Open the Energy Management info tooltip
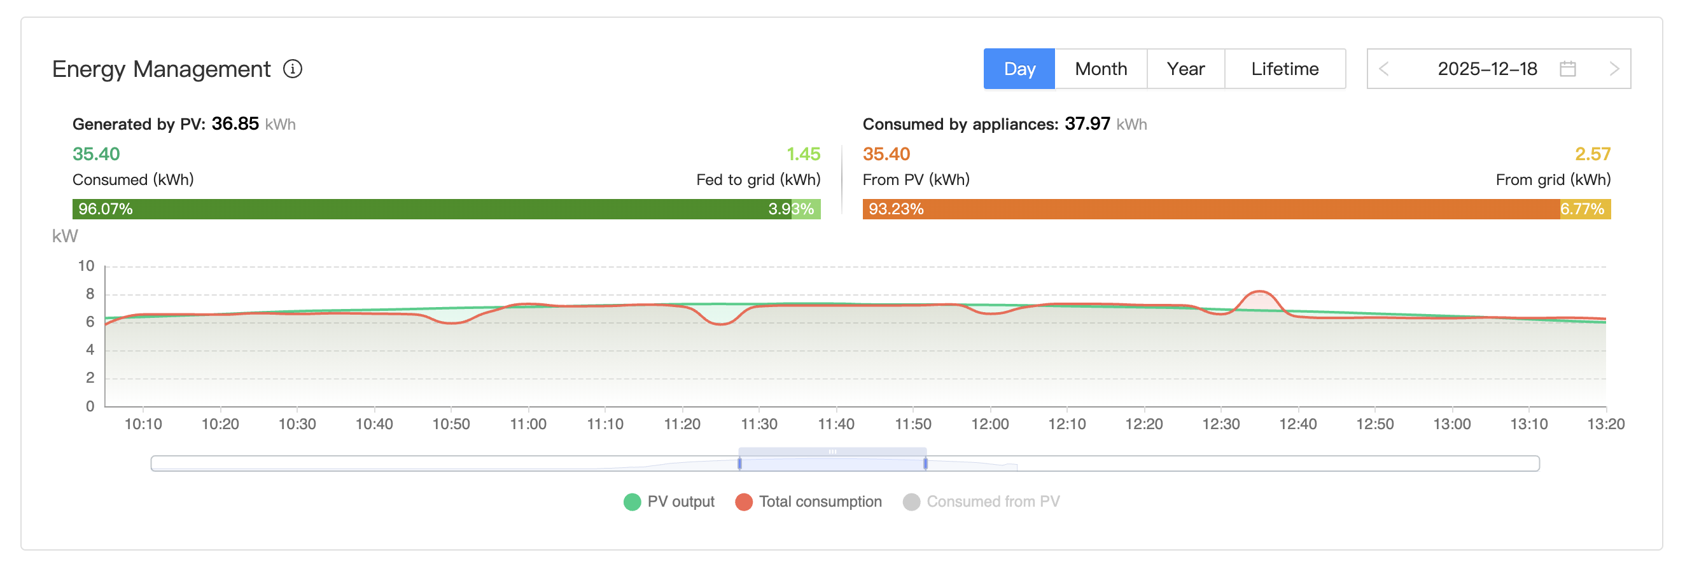 coord(295,68)
